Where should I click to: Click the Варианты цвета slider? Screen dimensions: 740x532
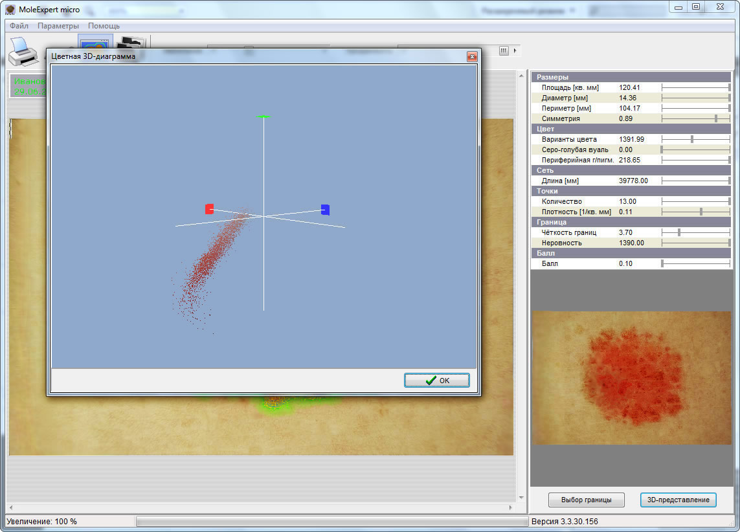(x=692, y=139)
